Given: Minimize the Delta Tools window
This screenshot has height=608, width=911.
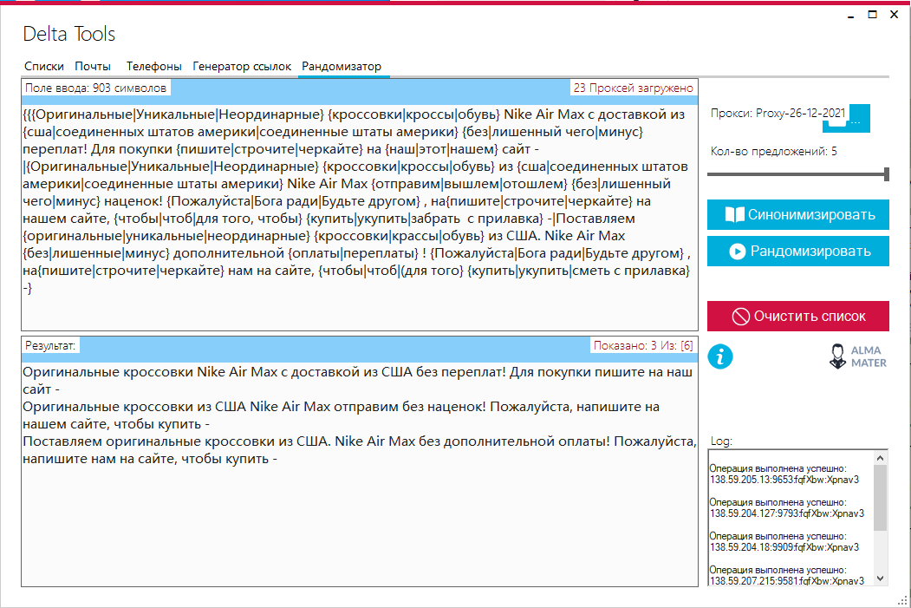Looking at the screenshot, I should tap(850, 15).
